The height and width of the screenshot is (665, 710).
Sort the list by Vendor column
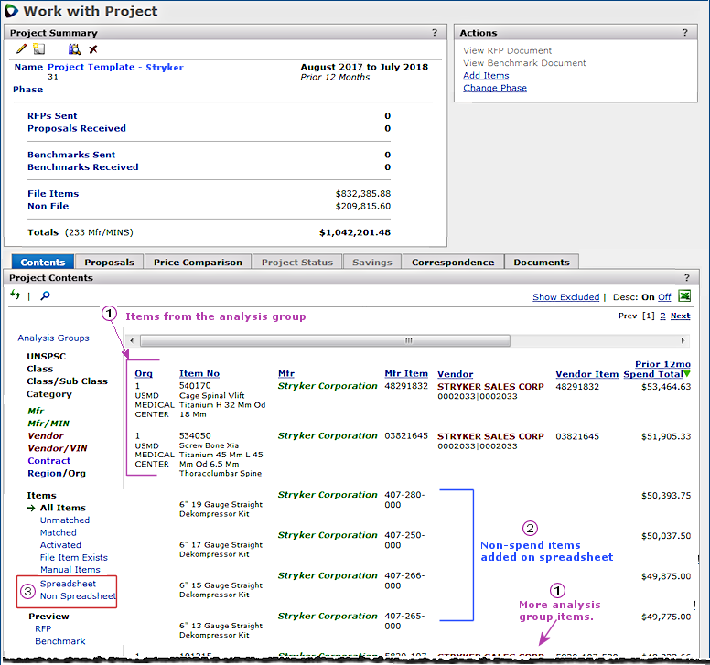(455, 374)
